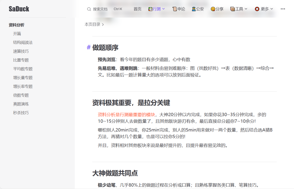This screenshot has height=189, width=294.
Task: Click the 更多 red circle icon
Action: [257, 9]
